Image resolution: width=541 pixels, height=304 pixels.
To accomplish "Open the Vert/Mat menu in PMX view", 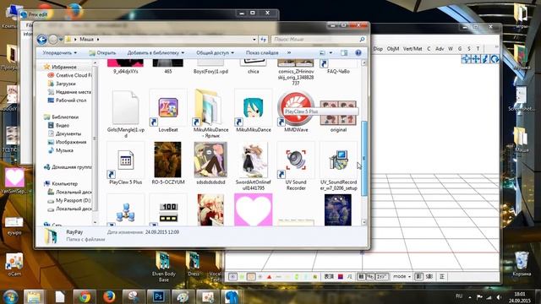I will [413, 49].
